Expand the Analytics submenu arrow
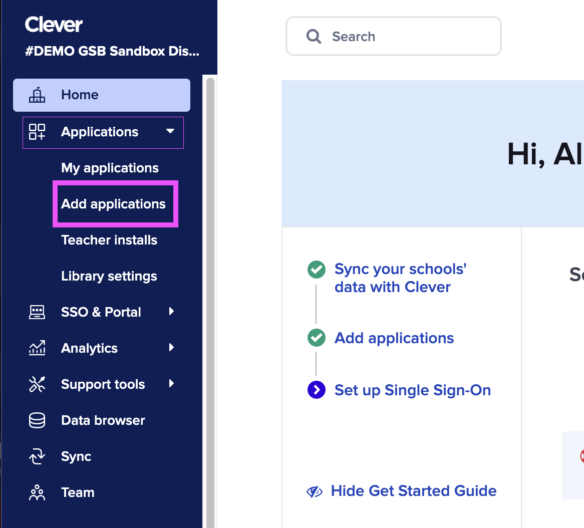584x528 pixels. pyautogui.click(x=171, y=348)
